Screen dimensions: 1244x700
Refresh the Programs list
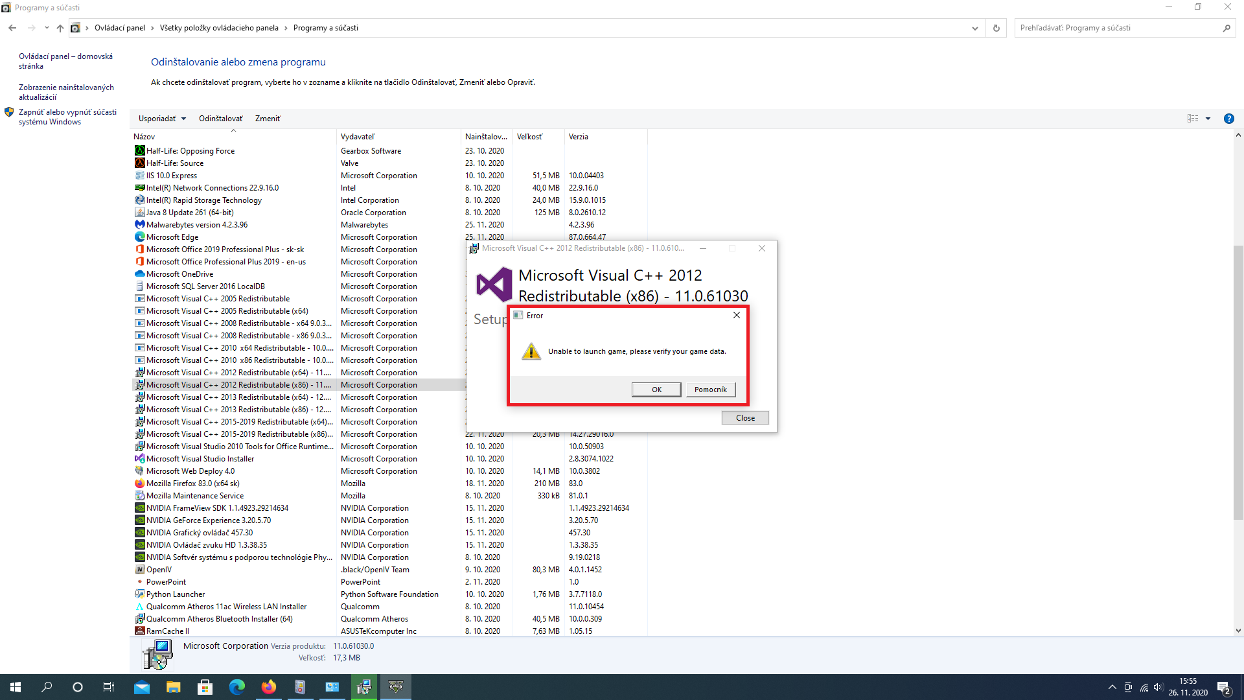(x=996, y=28)
